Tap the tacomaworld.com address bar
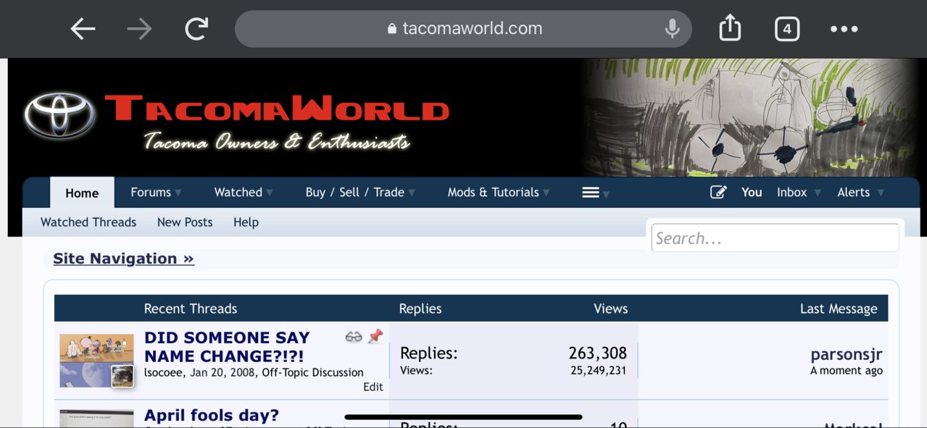The image size is (927, 428). [463, 29]
